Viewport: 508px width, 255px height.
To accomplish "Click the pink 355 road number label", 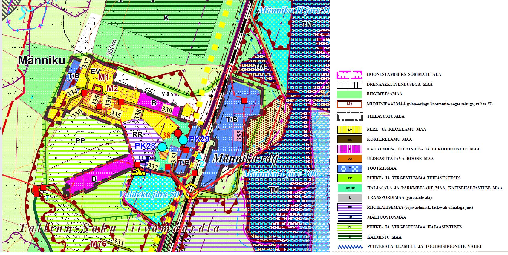I will [239, 135].
